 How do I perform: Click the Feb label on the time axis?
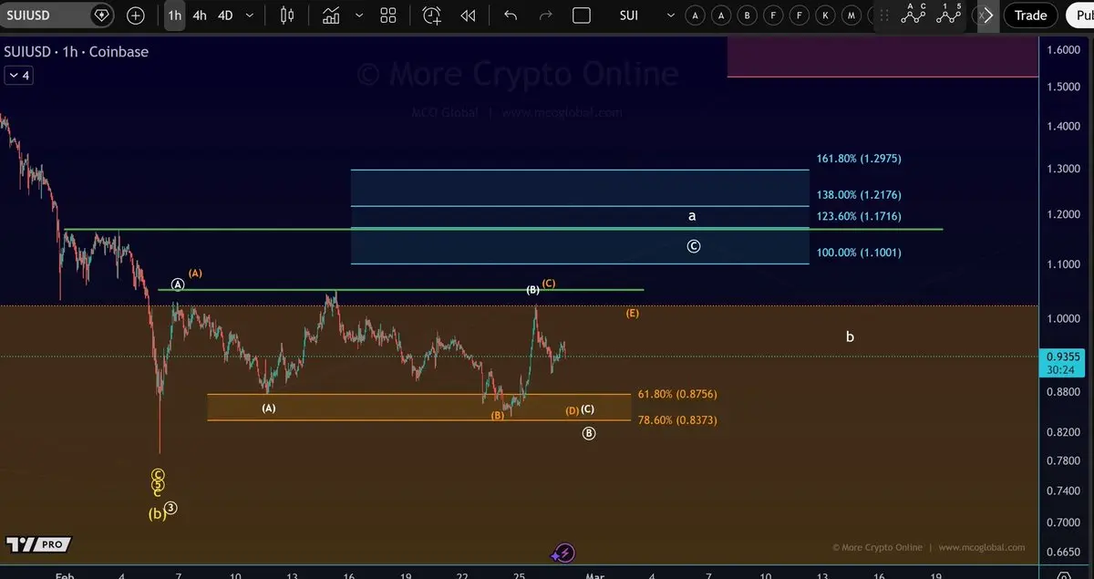pos(64,574)
